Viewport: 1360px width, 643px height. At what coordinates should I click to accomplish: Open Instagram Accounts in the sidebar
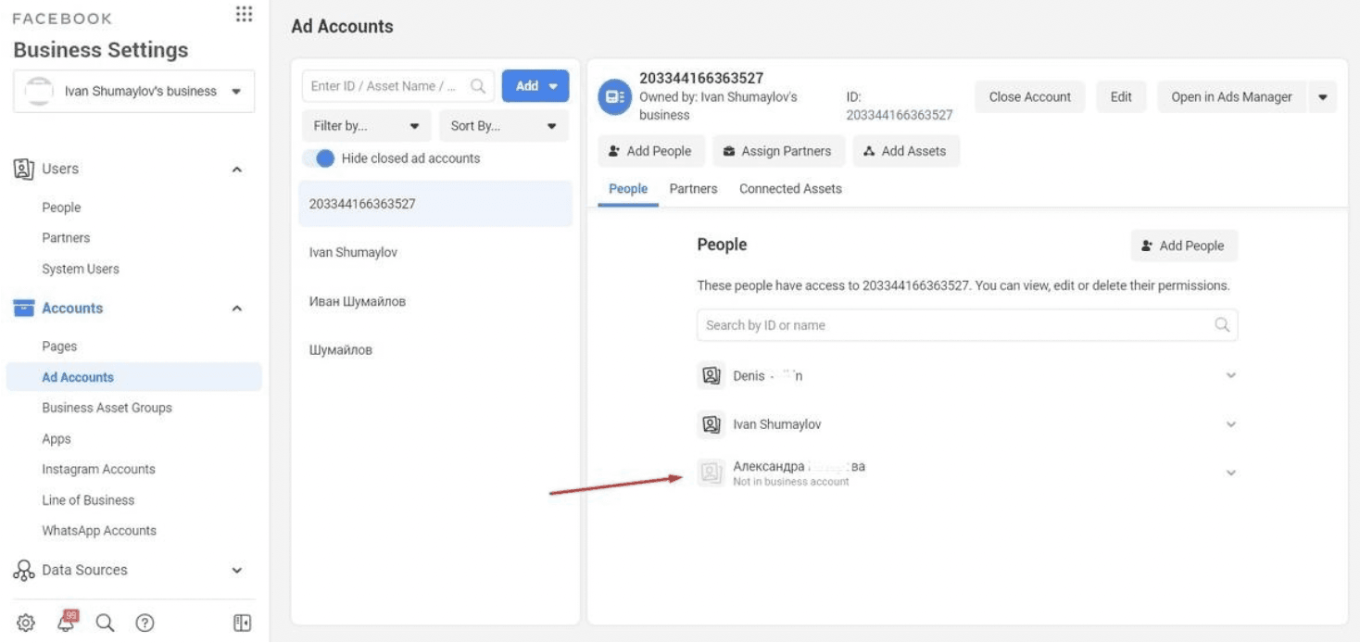point(98,470)
